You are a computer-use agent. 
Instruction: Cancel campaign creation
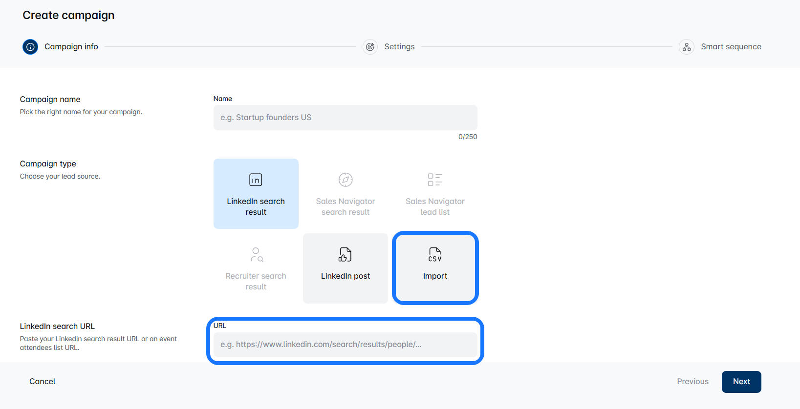tap(43, 382)
